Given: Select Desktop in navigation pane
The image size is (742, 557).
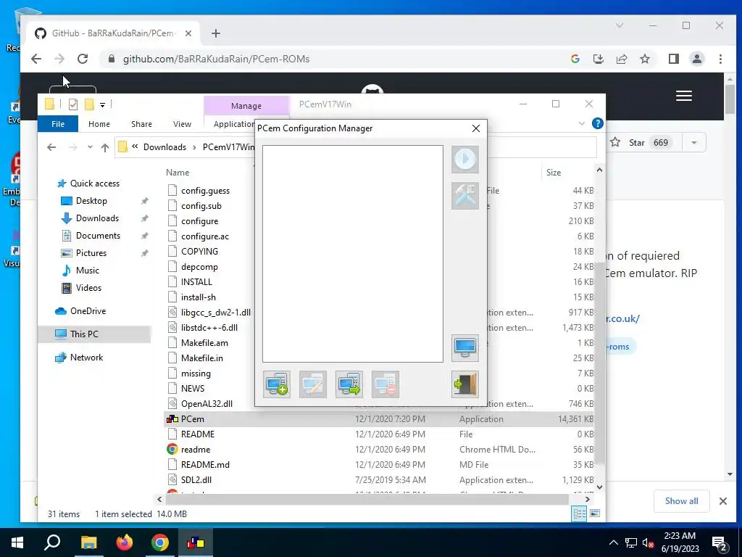Looking at the screenshot, I should pyautogui.click(x=91, y=201).
